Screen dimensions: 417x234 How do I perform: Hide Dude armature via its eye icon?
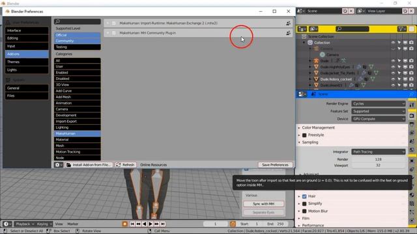(x=393, y=60)
